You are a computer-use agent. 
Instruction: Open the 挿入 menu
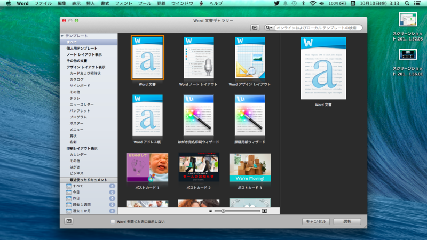[x=90, y=3]
